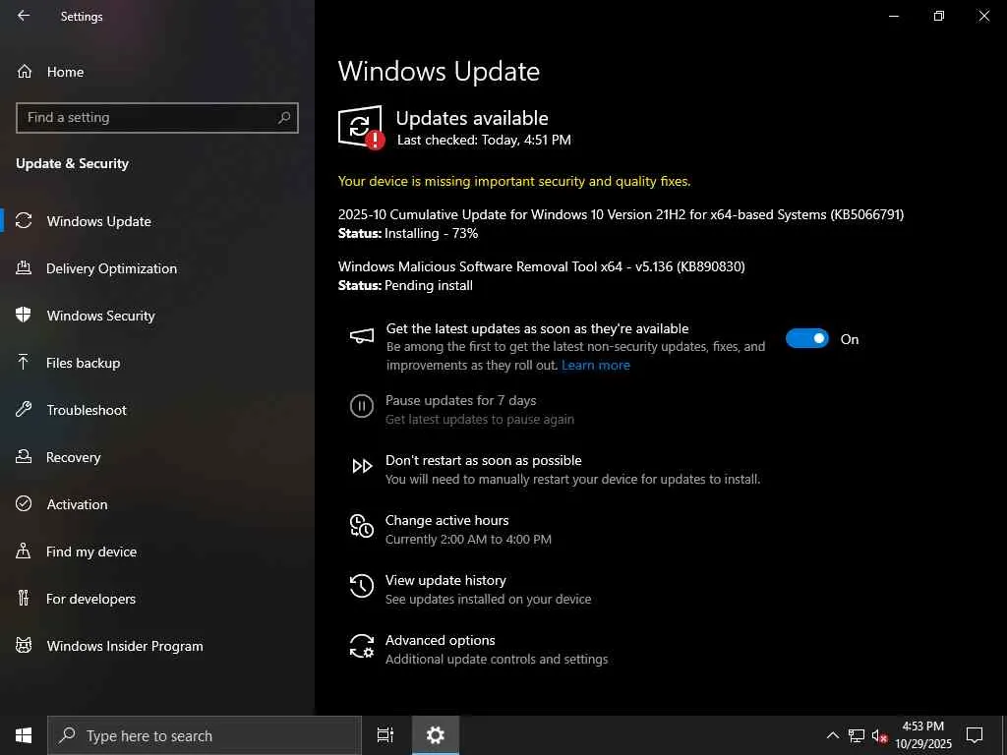Click the back arrow in Settings
Screen dimensions: 1007x755
tap(24, 16)
